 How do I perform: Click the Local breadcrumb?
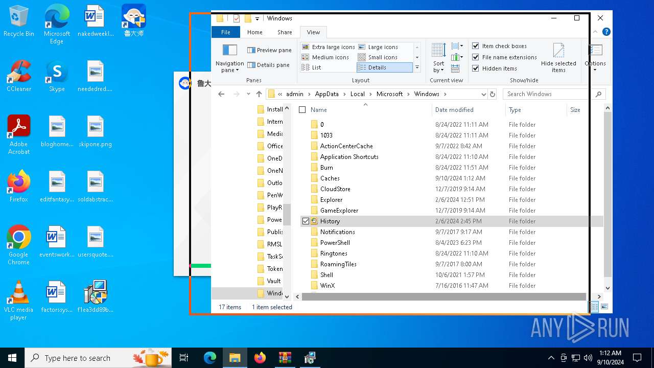pyautogui.click(x=357, y=94)
